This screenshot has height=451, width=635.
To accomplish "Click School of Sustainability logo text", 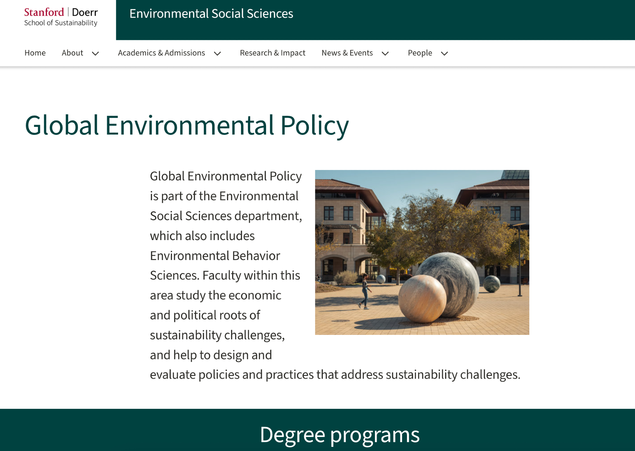I will coord(61,23).
